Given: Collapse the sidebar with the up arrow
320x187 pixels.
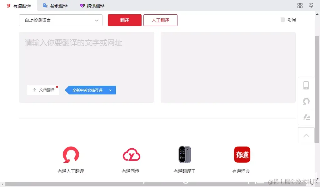Looking at the screenshot, I should coord(306,135).
